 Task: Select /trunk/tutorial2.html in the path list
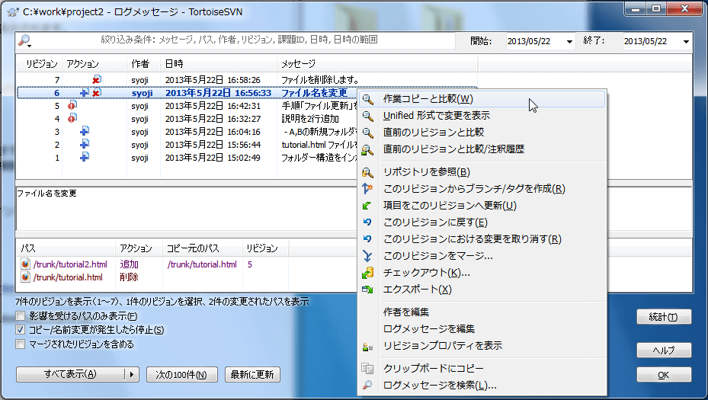pos(70,264)
